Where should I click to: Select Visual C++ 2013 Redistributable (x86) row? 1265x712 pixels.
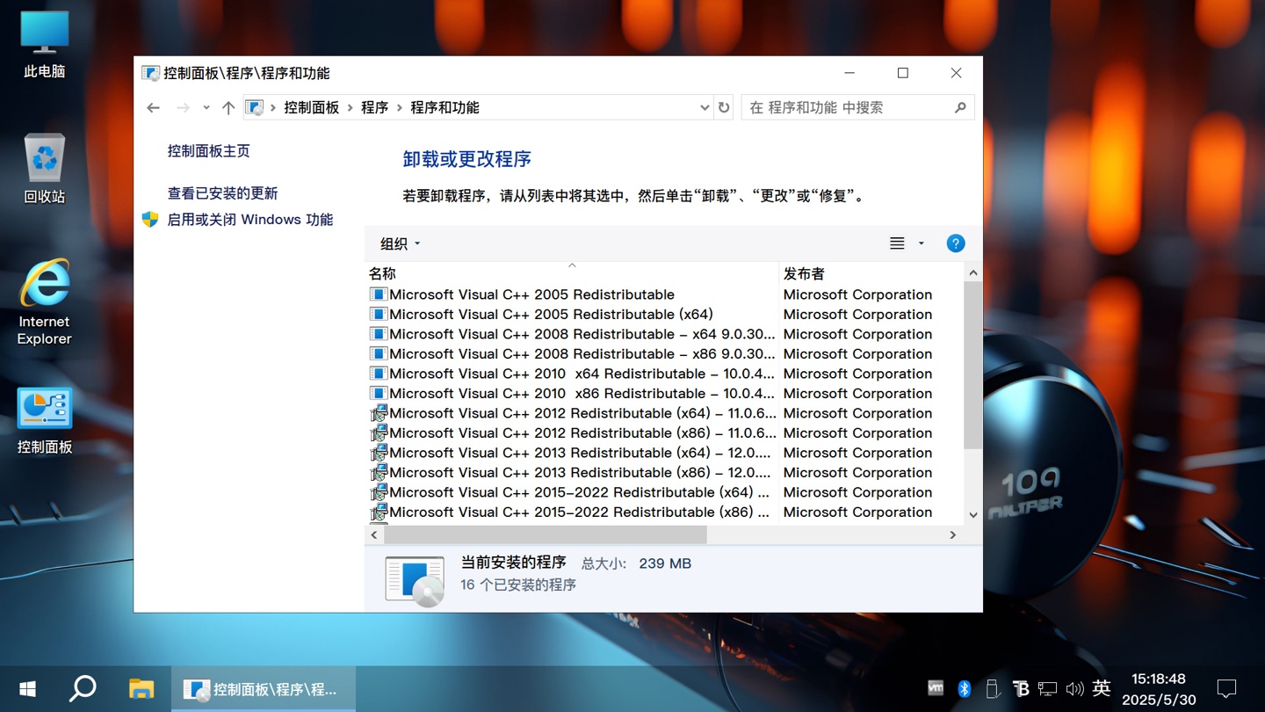point(663,473)
